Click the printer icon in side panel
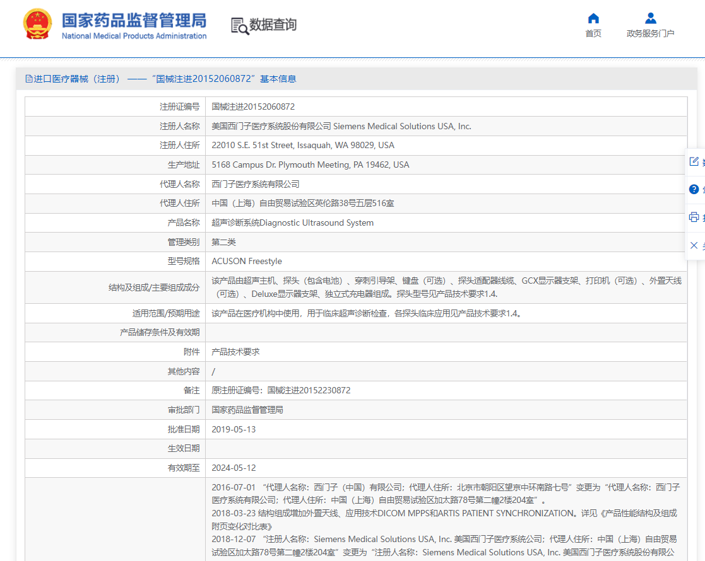 pos(694,217)
